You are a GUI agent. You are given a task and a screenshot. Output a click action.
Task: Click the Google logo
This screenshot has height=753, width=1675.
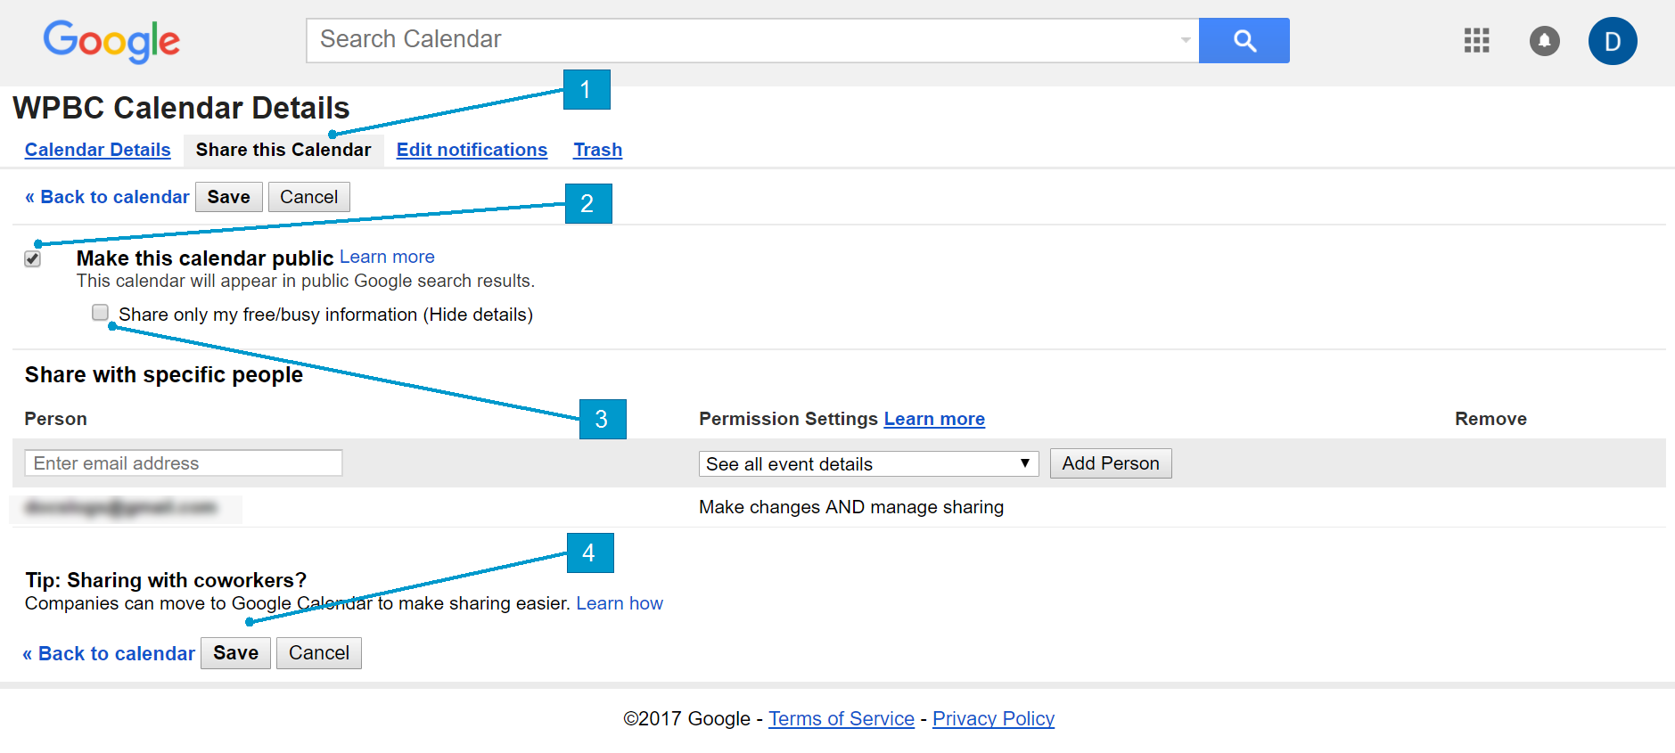click(111, 41)
